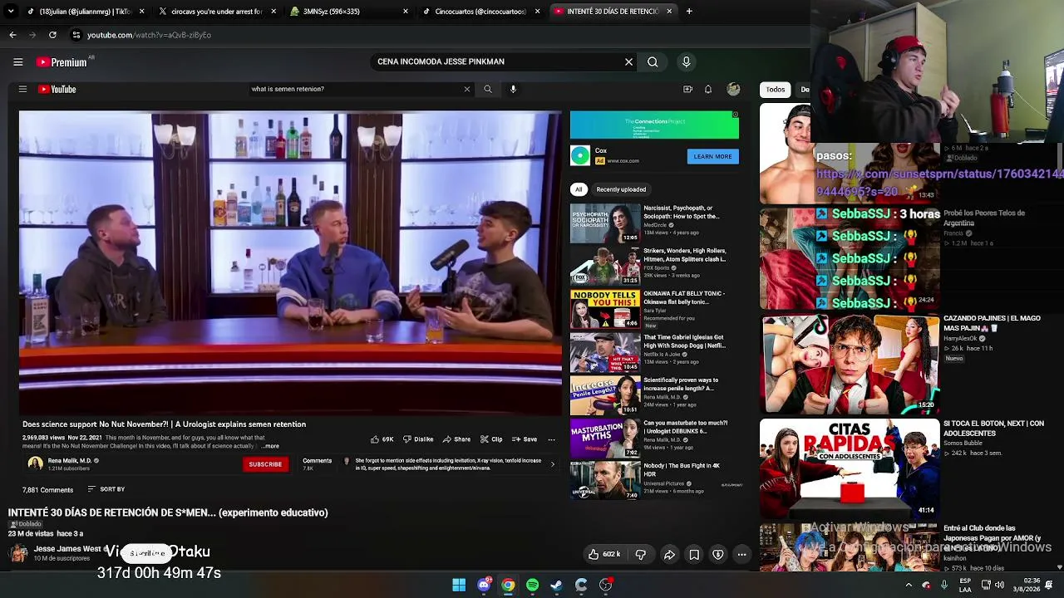This screenshot has width=1064, height=598.
Task: Open OBS Studio from the taskbar
Action: point(606,585)
